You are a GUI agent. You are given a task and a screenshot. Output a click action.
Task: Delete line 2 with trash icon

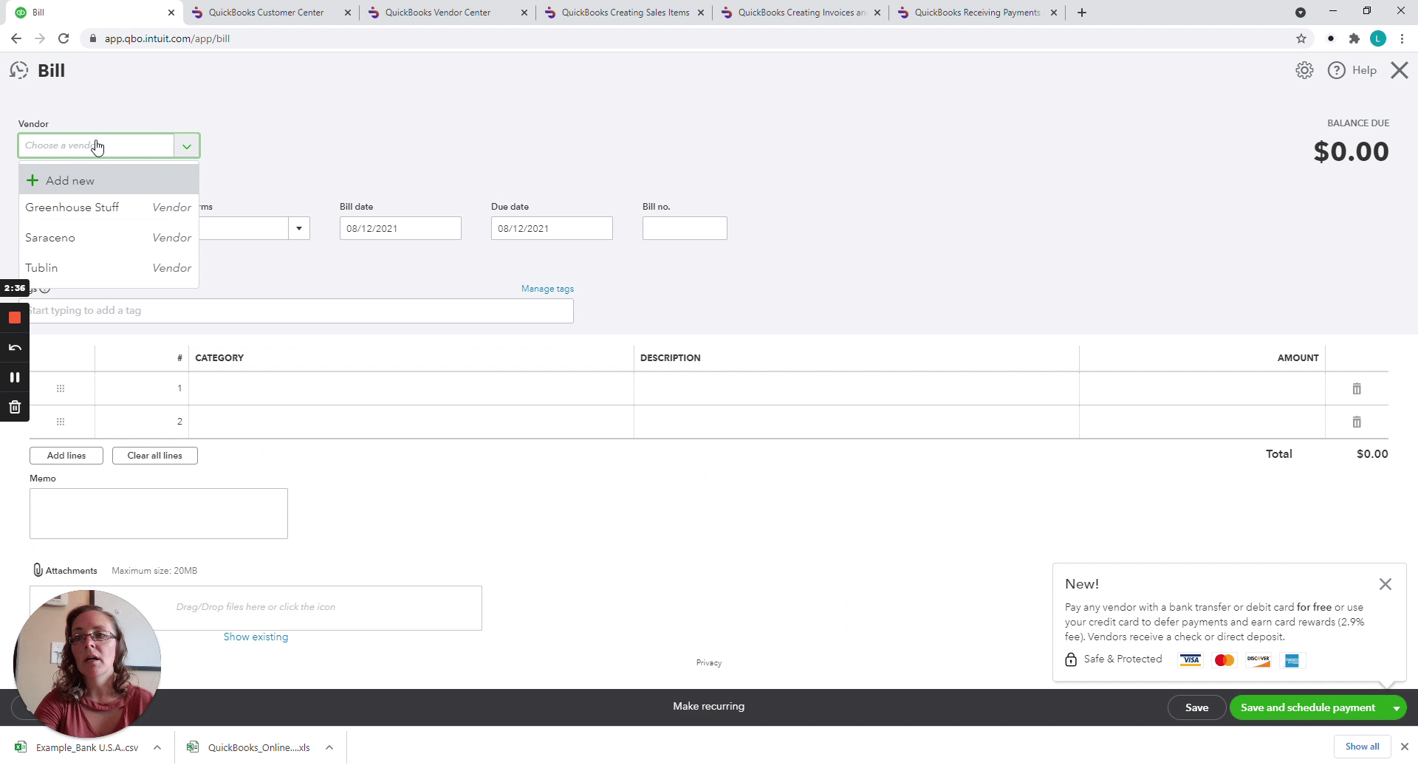(x=1357, y=422)
